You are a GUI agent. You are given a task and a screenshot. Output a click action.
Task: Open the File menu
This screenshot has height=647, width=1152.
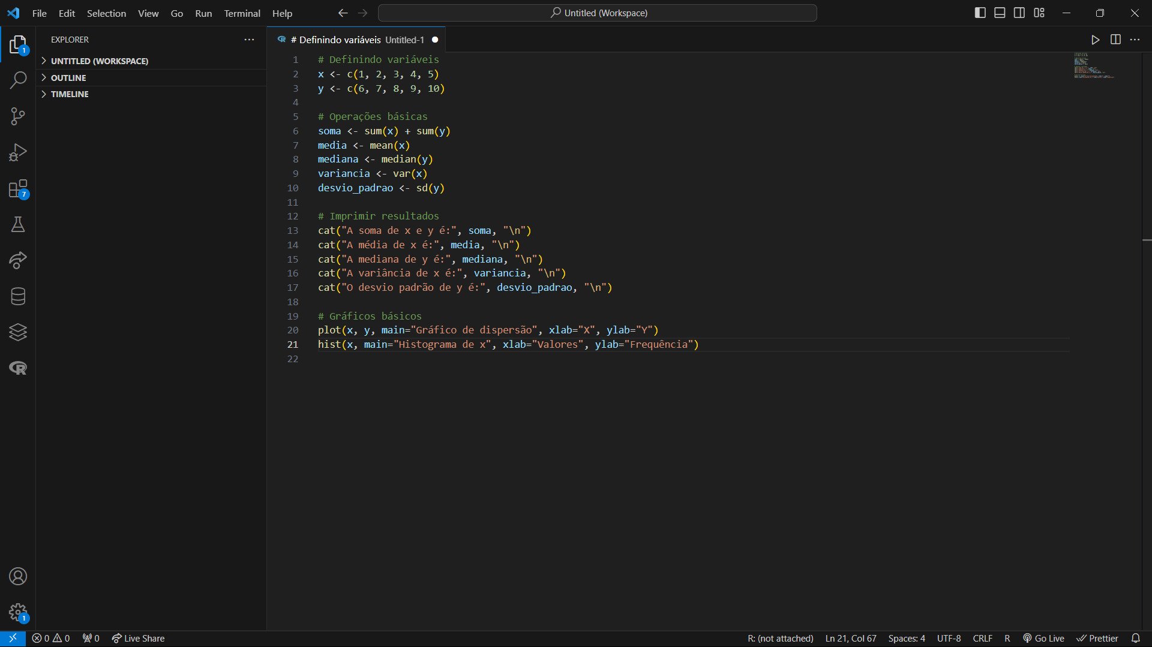tap(39, 13)
